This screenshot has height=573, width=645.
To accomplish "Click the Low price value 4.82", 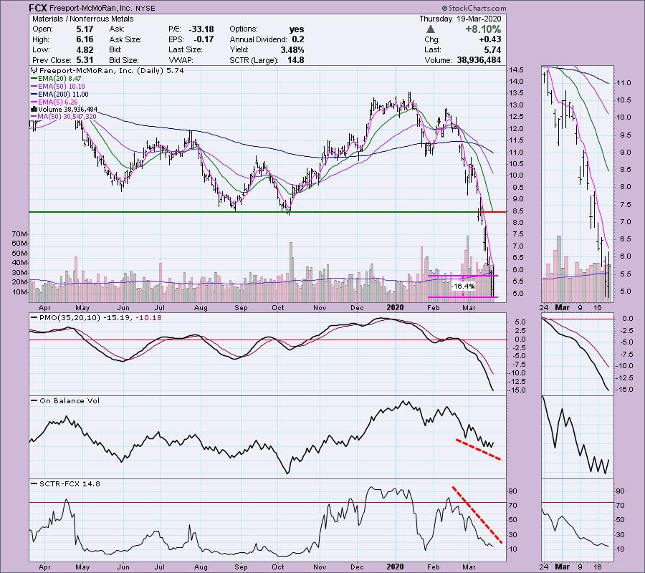I will pyautogui.click(x=85, y=49).
